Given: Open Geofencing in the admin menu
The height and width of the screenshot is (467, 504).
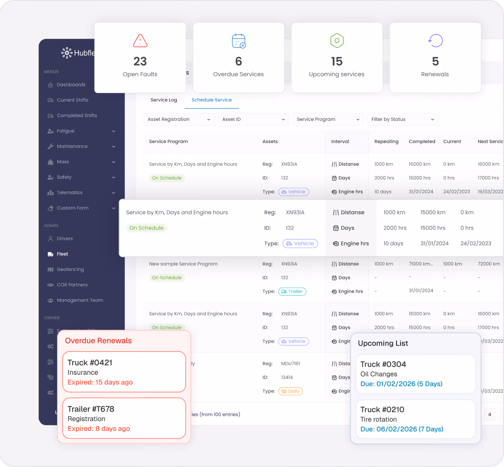Looking at the screenshot, I should 70,270.
